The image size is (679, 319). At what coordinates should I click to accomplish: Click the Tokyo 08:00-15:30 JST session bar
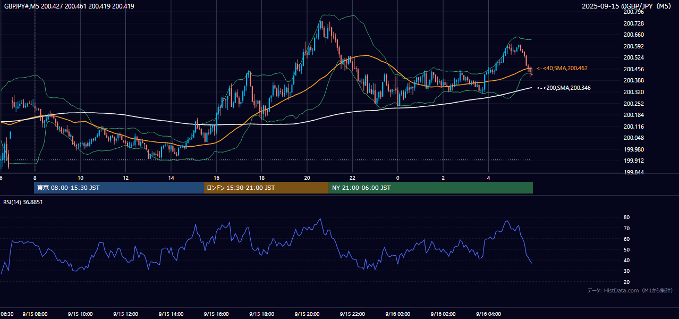[119, 188]
